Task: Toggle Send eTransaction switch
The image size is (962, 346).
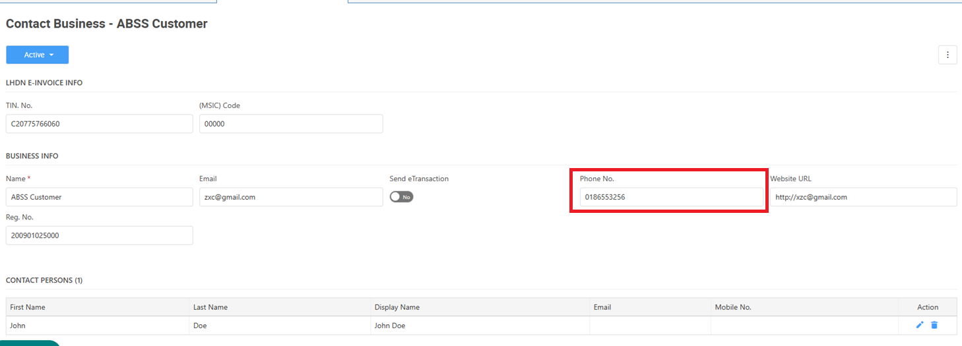Action: click(401, 197)
